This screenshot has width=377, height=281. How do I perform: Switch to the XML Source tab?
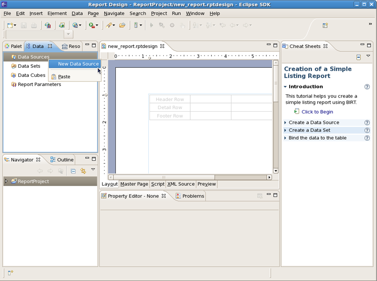click(x=181, y=184)
